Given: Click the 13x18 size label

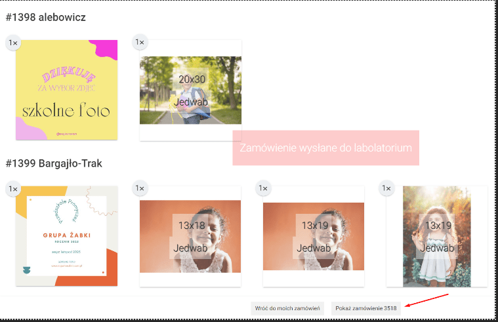Looking at the screenshot, I should [x=191, y=226].
